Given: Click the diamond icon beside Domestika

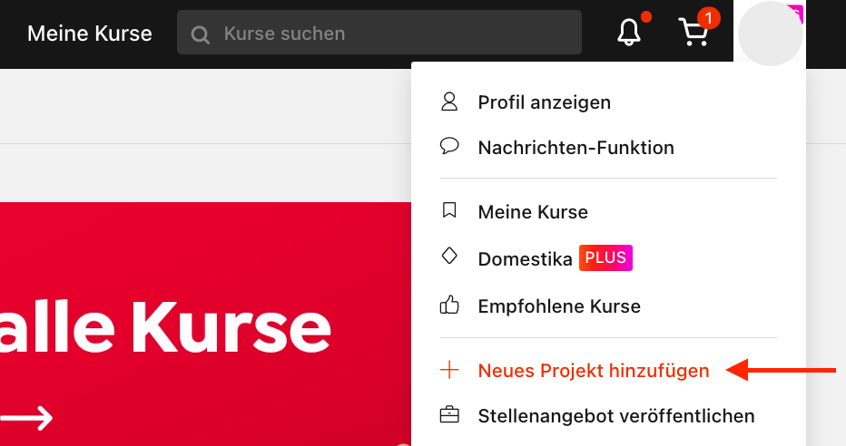Looking at the screenshot, I should point(449,256).
